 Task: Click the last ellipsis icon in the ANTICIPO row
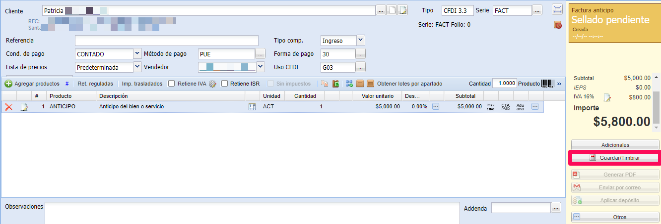coord(535,106)
